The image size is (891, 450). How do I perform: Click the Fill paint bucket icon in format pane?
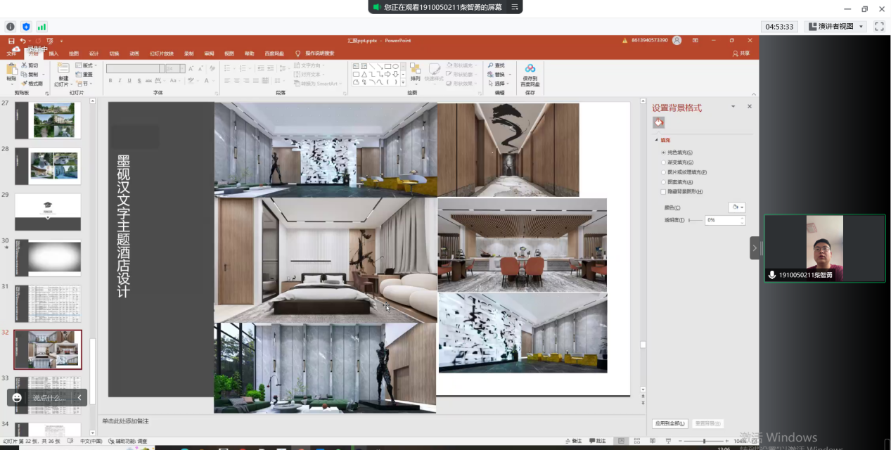[x=659, y=122]
